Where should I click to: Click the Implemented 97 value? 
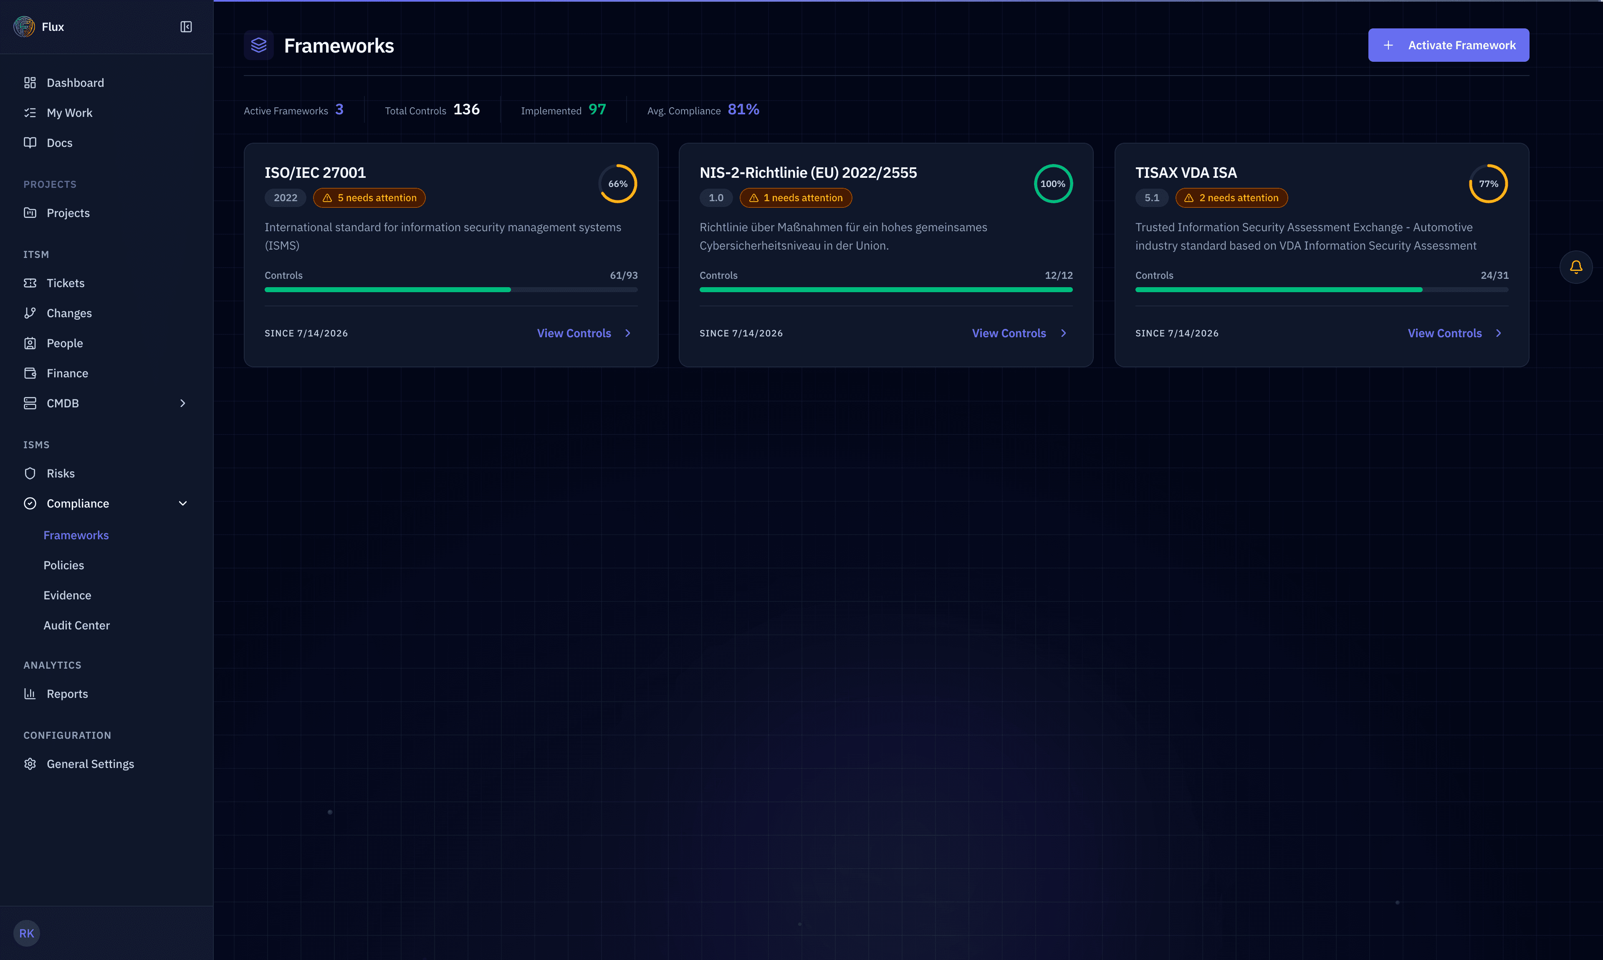point(597,109)
